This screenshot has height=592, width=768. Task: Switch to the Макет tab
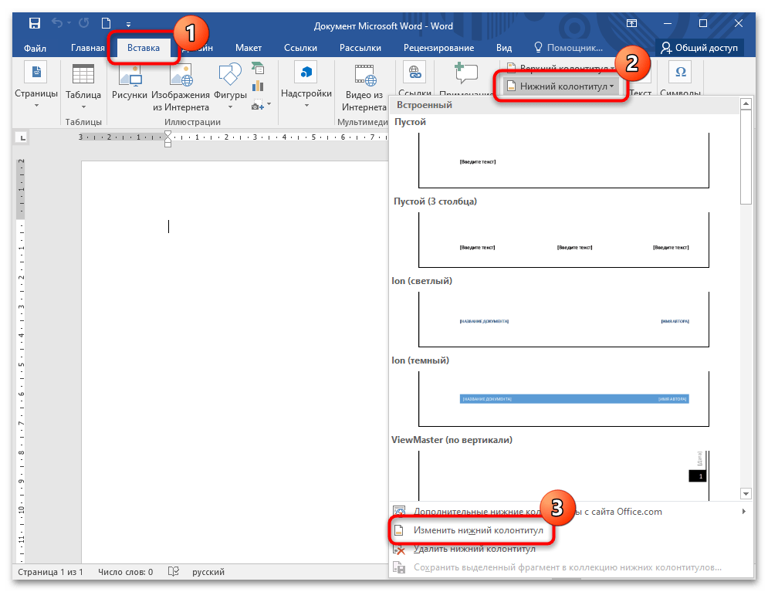pos(249,48)
